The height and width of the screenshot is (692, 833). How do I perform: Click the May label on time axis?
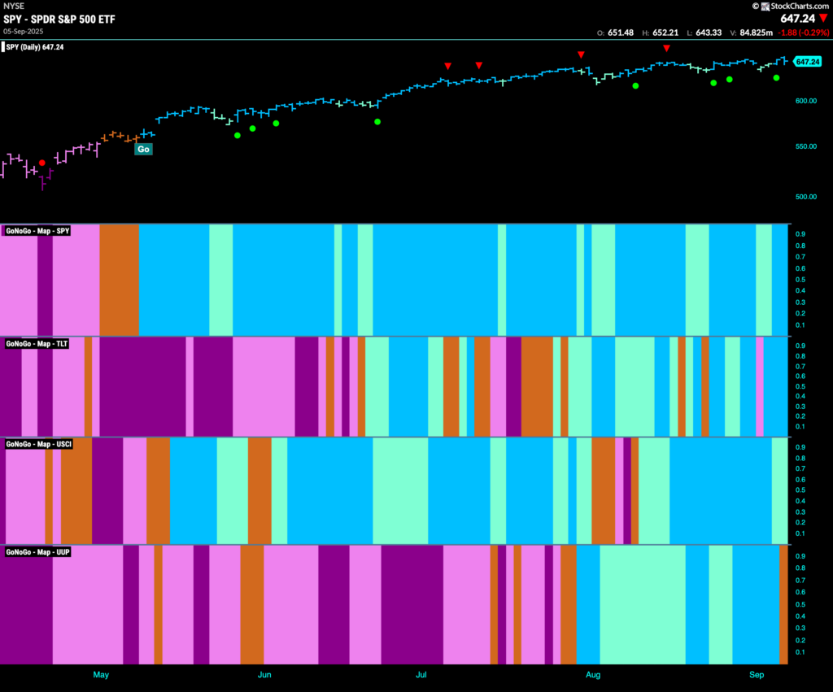101,675
